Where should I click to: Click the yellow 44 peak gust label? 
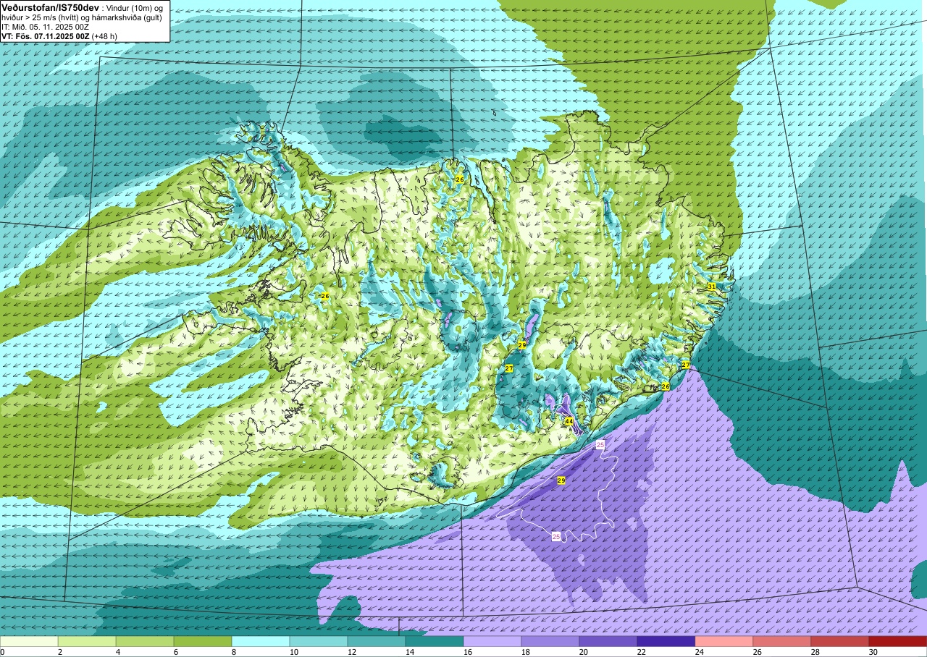tap(569, 422)
